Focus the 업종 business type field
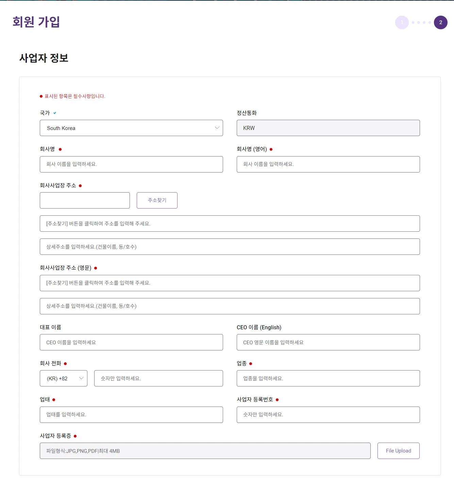Viewport: 454px width, 478px height. (328, 378)
